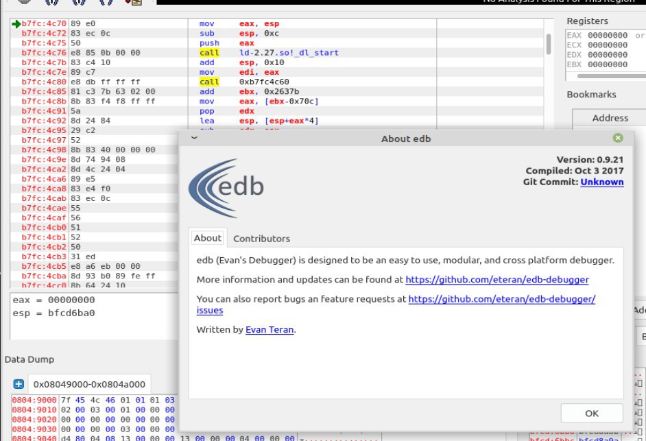Image resolution: width=646 pixels, height=441 pixels.
Task: Select the add ebx, 0x2637b instruction
Action: coord(249,91)
